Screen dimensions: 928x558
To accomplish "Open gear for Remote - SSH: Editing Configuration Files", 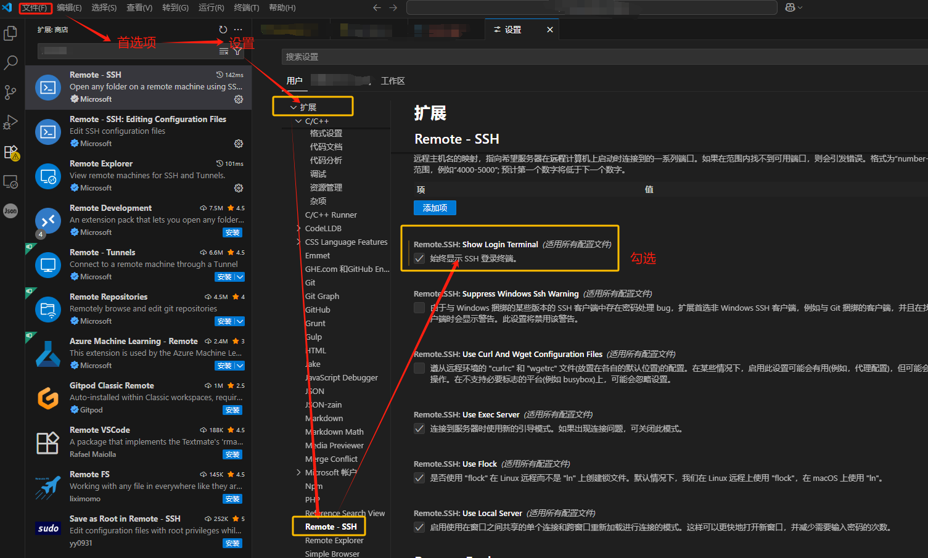I will (239, 144).
